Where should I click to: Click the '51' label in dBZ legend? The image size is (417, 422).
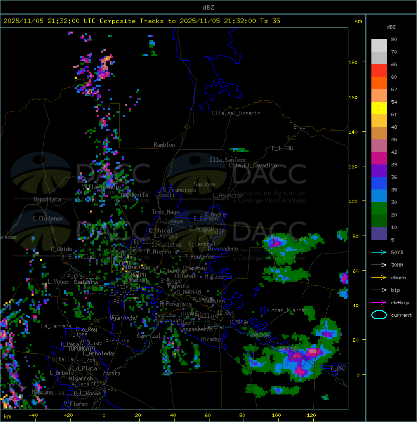coord(394,114)
